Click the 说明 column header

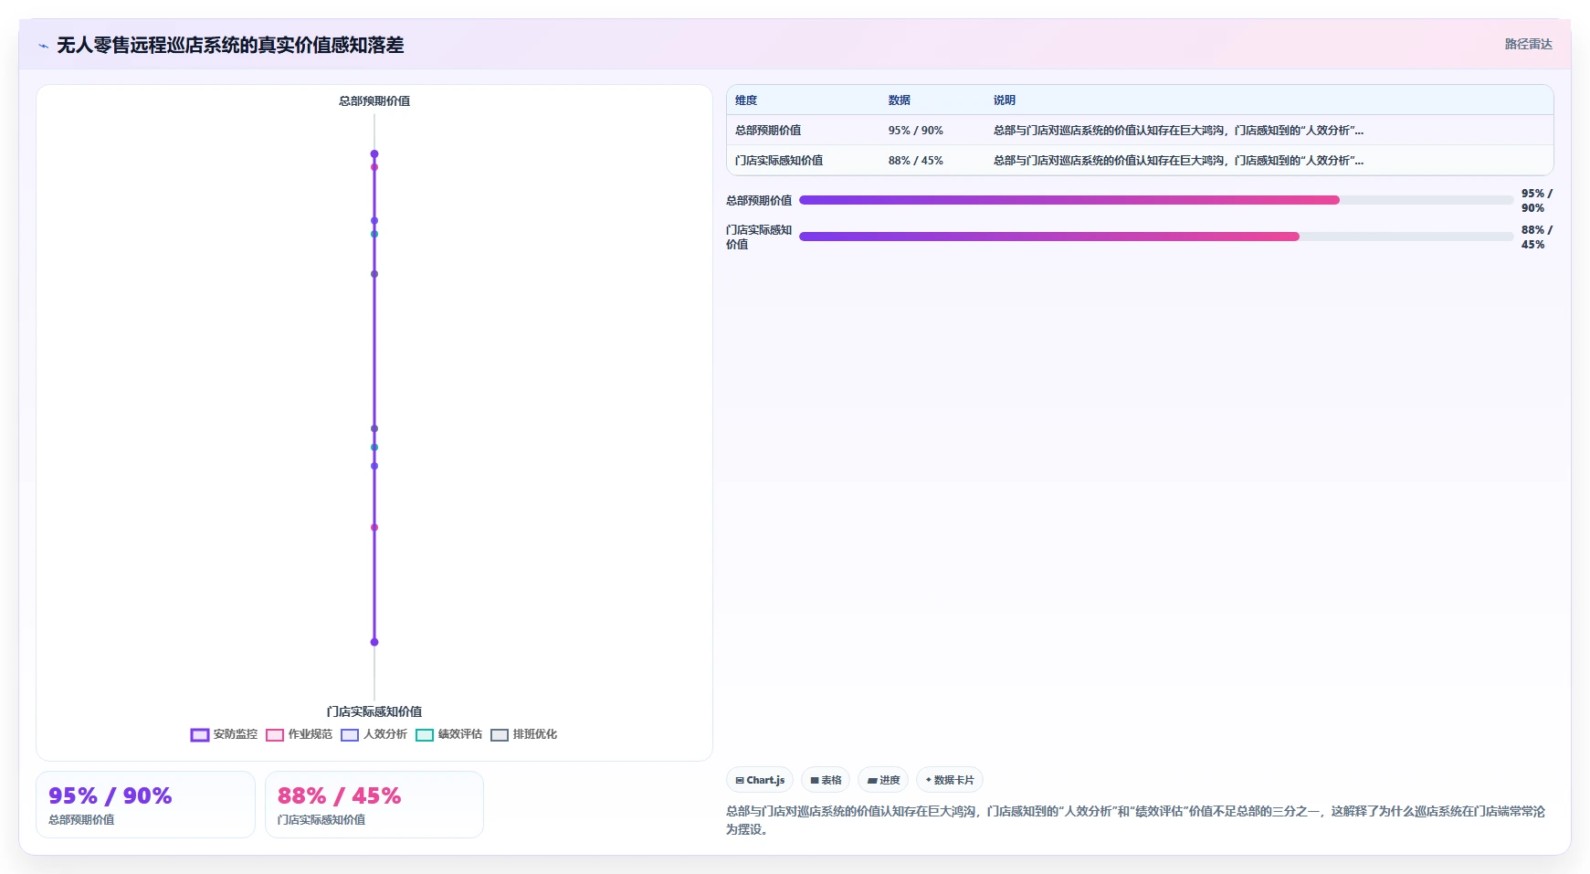1005,100
